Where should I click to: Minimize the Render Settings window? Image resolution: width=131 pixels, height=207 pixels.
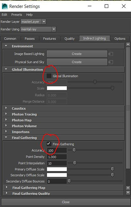[90, 6]
